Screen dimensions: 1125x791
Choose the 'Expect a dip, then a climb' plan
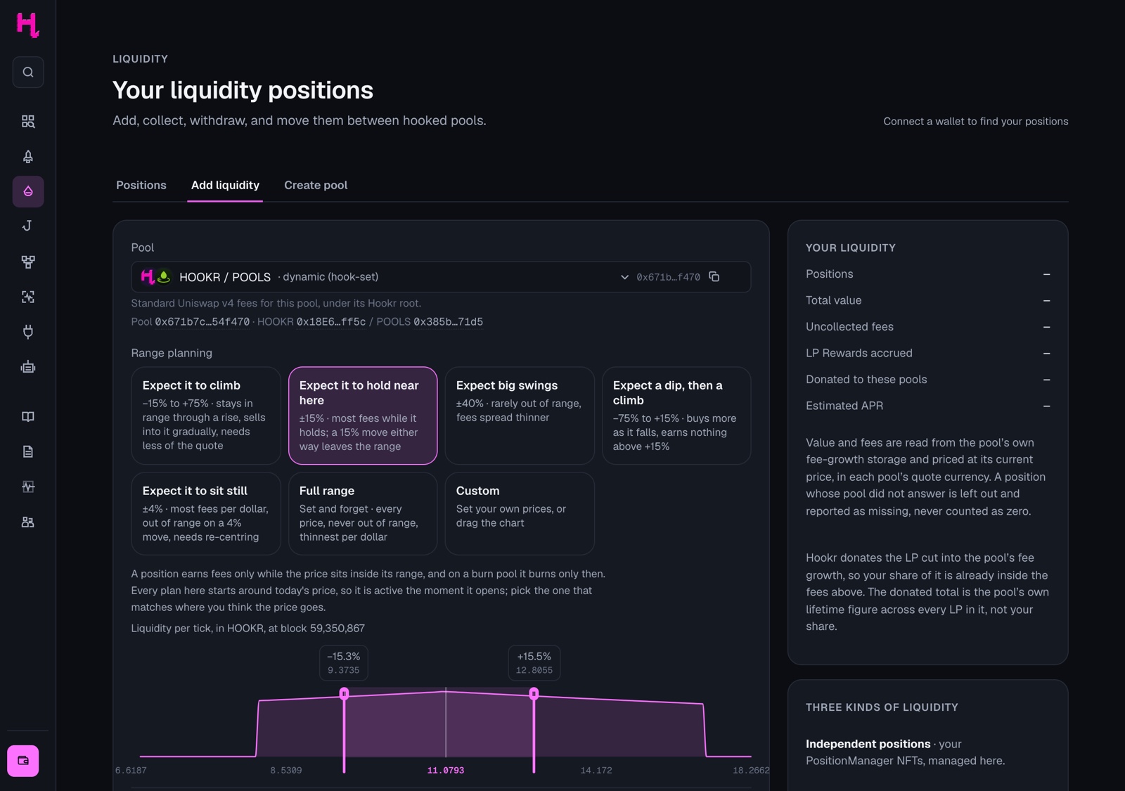coord(676,415)
